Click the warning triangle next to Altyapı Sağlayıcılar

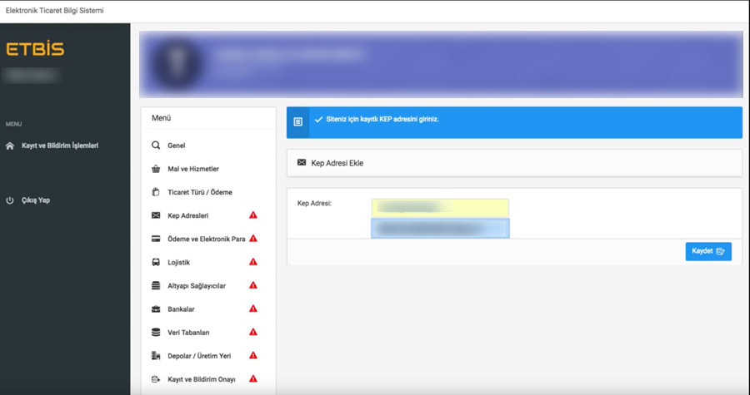click(253, 285)
